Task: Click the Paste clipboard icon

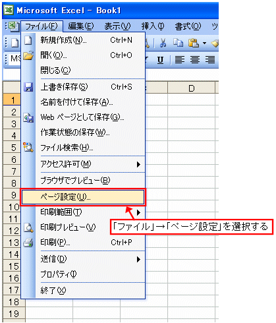Action: click(194, 43)
